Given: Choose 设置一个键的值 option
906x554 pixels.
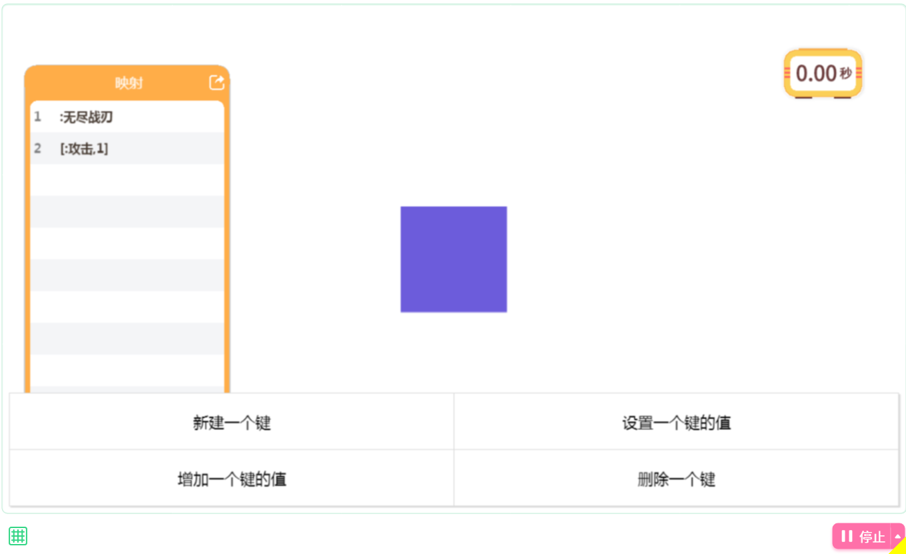Looking at the screenshot, I should (x=677, y=422).
